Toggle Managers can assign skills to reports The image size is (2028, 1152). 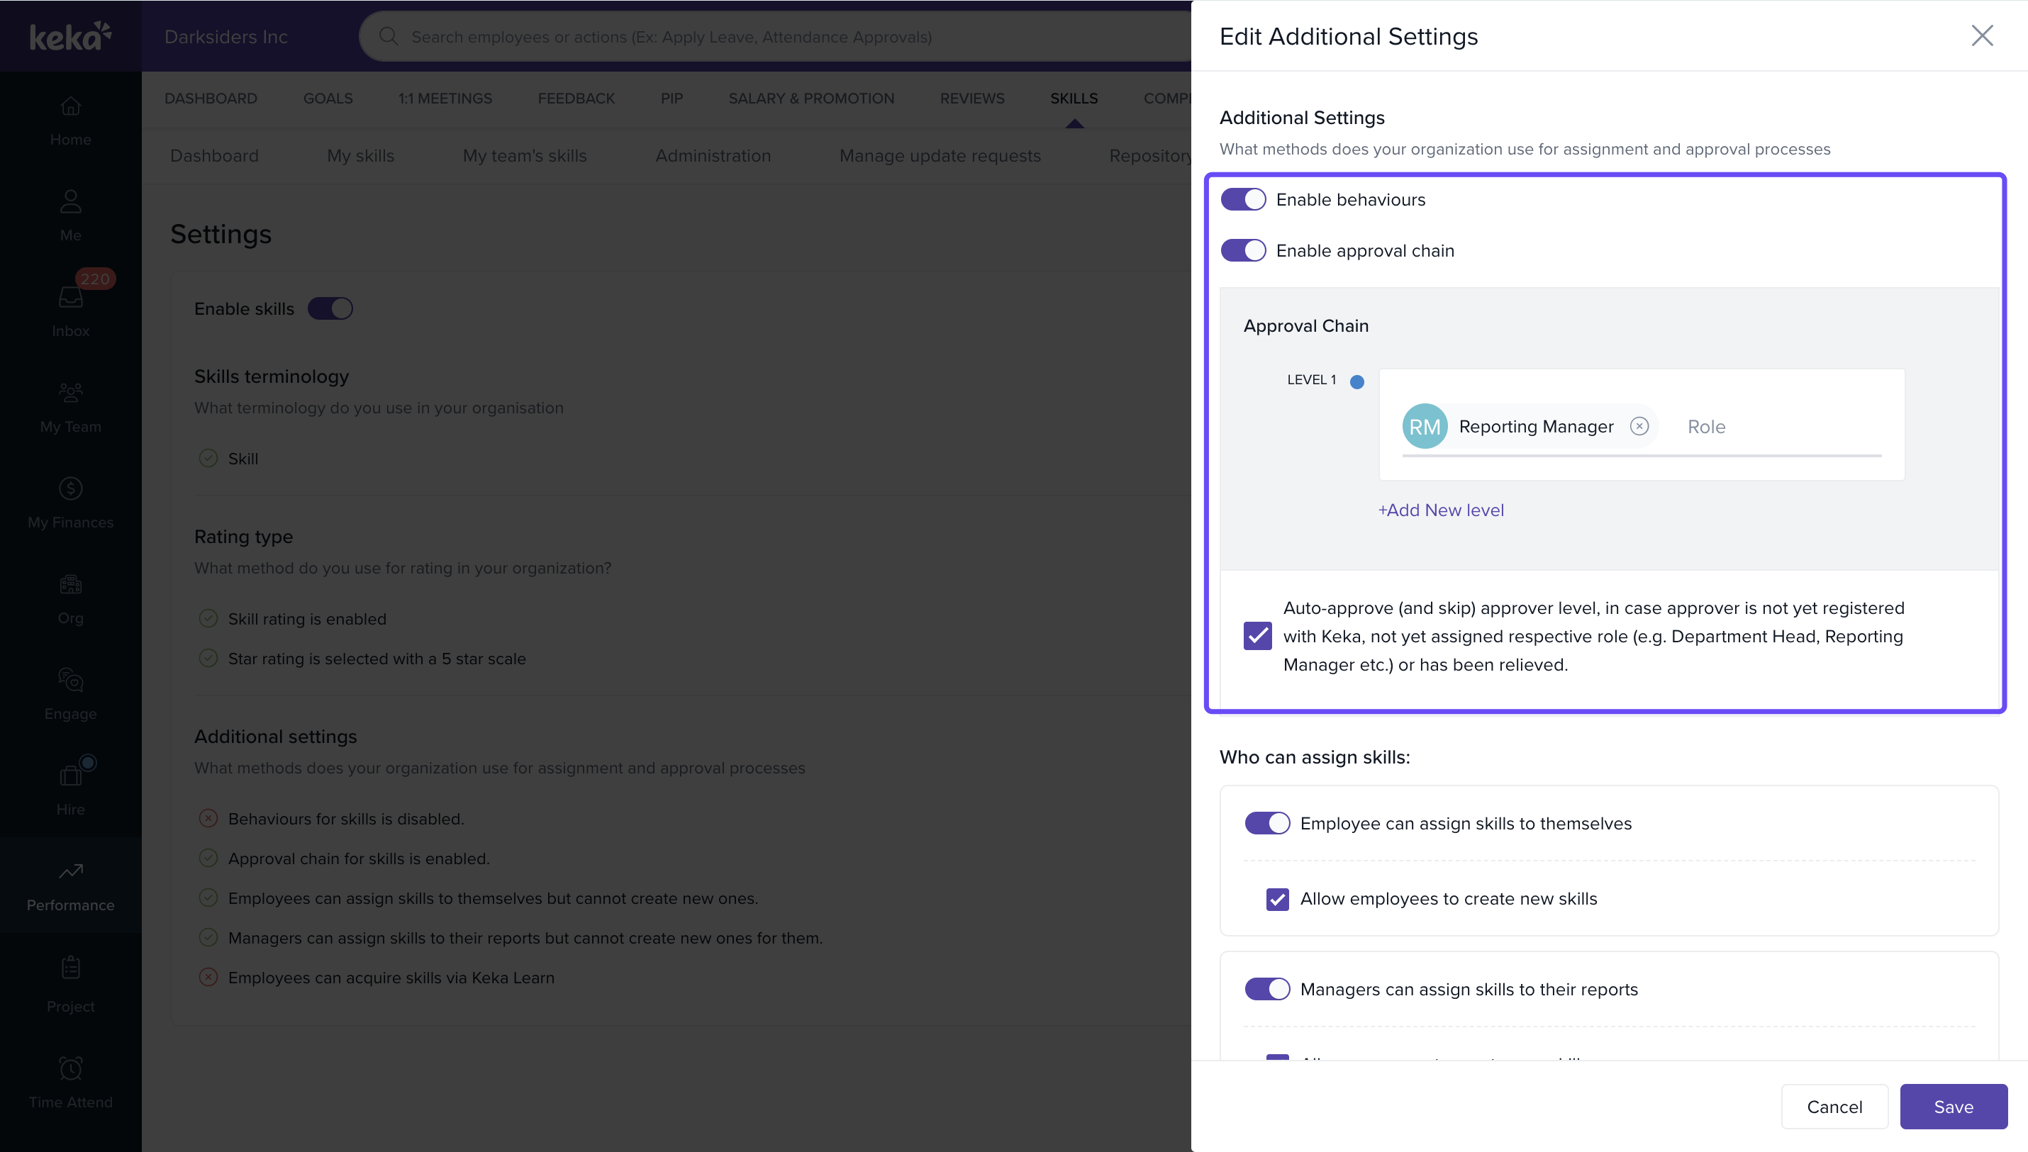coord(1267,989)
